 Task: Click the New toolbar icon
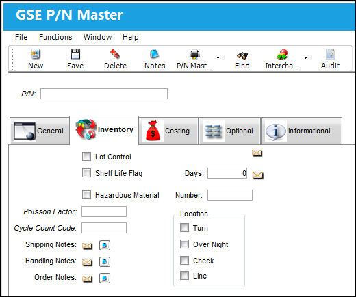coord(36,54)
